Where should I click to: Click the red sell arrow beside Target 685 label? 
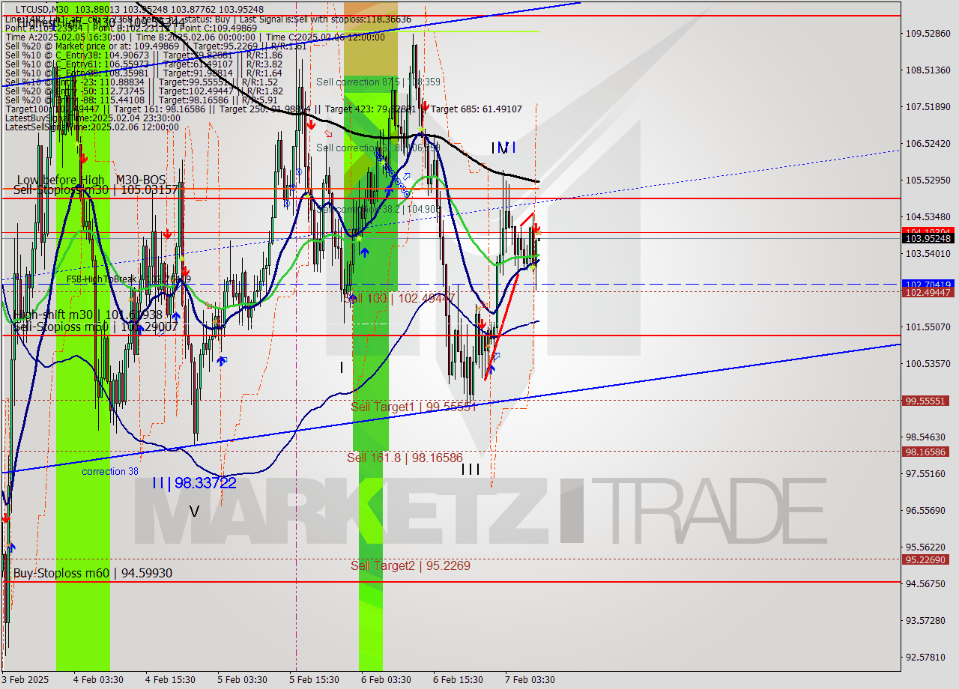coord(426,107)
